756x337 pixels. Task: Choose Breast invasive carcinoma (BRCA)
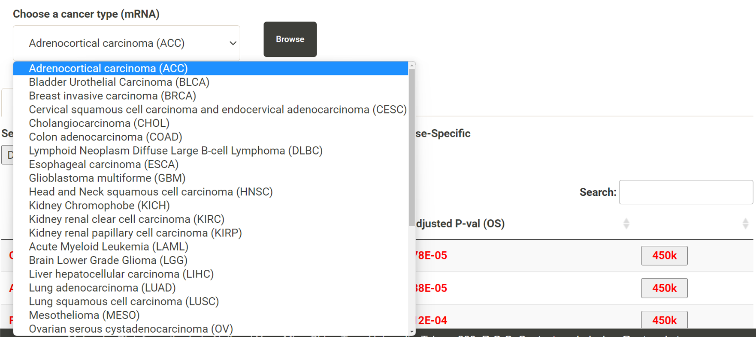[112, 96]
